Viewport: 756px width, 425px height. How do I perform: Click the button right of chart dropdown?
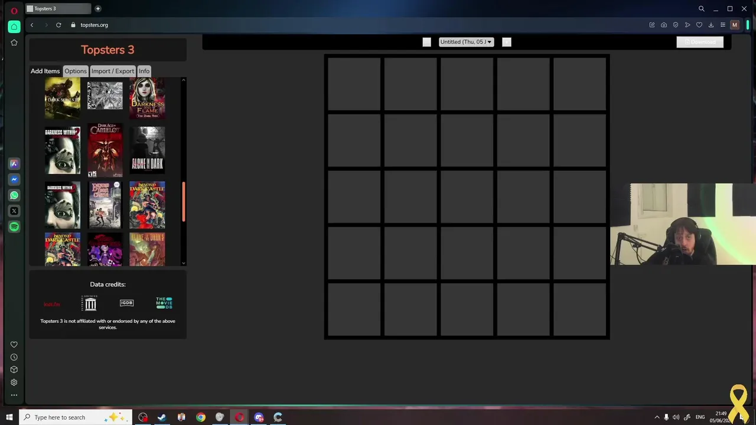[506, 42]
